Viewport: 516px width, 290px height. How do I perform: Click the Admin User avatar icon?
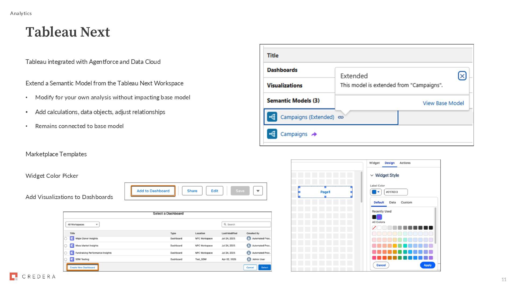tap(249, 259)
